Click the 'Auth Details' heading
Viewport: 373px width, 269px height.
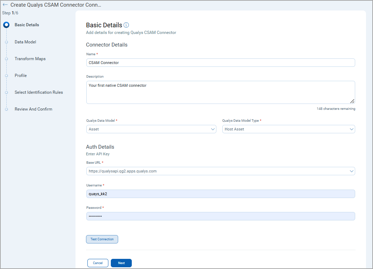[x=100, y=147]
